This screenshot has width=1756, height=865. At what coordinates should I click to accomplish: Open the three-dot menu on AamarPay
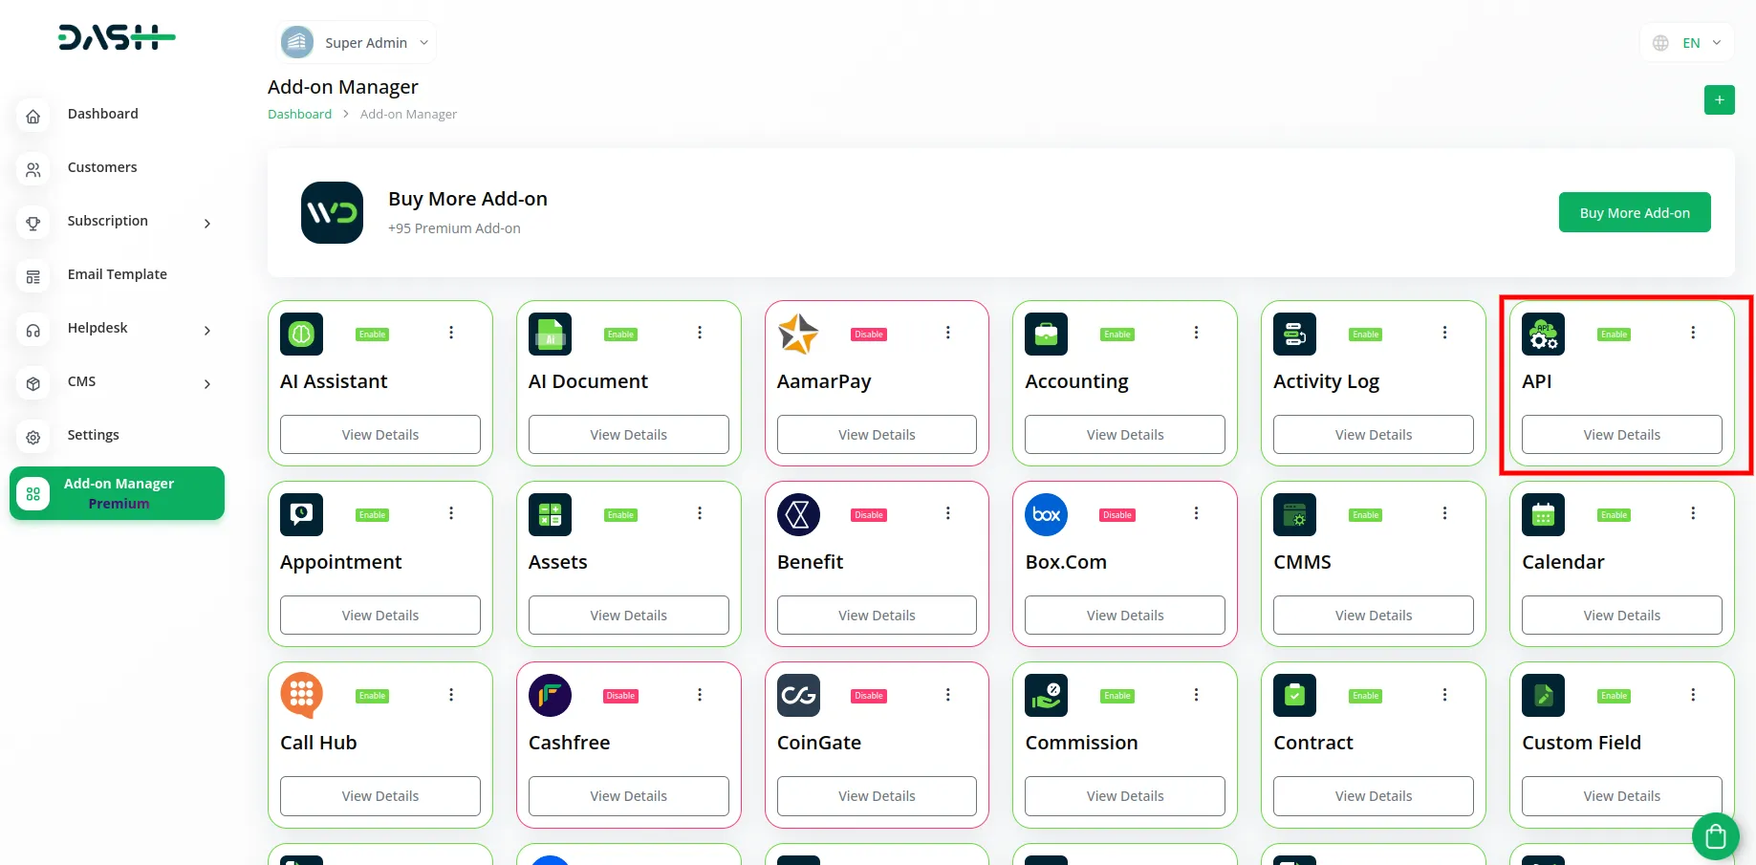(x=947, y=333)
